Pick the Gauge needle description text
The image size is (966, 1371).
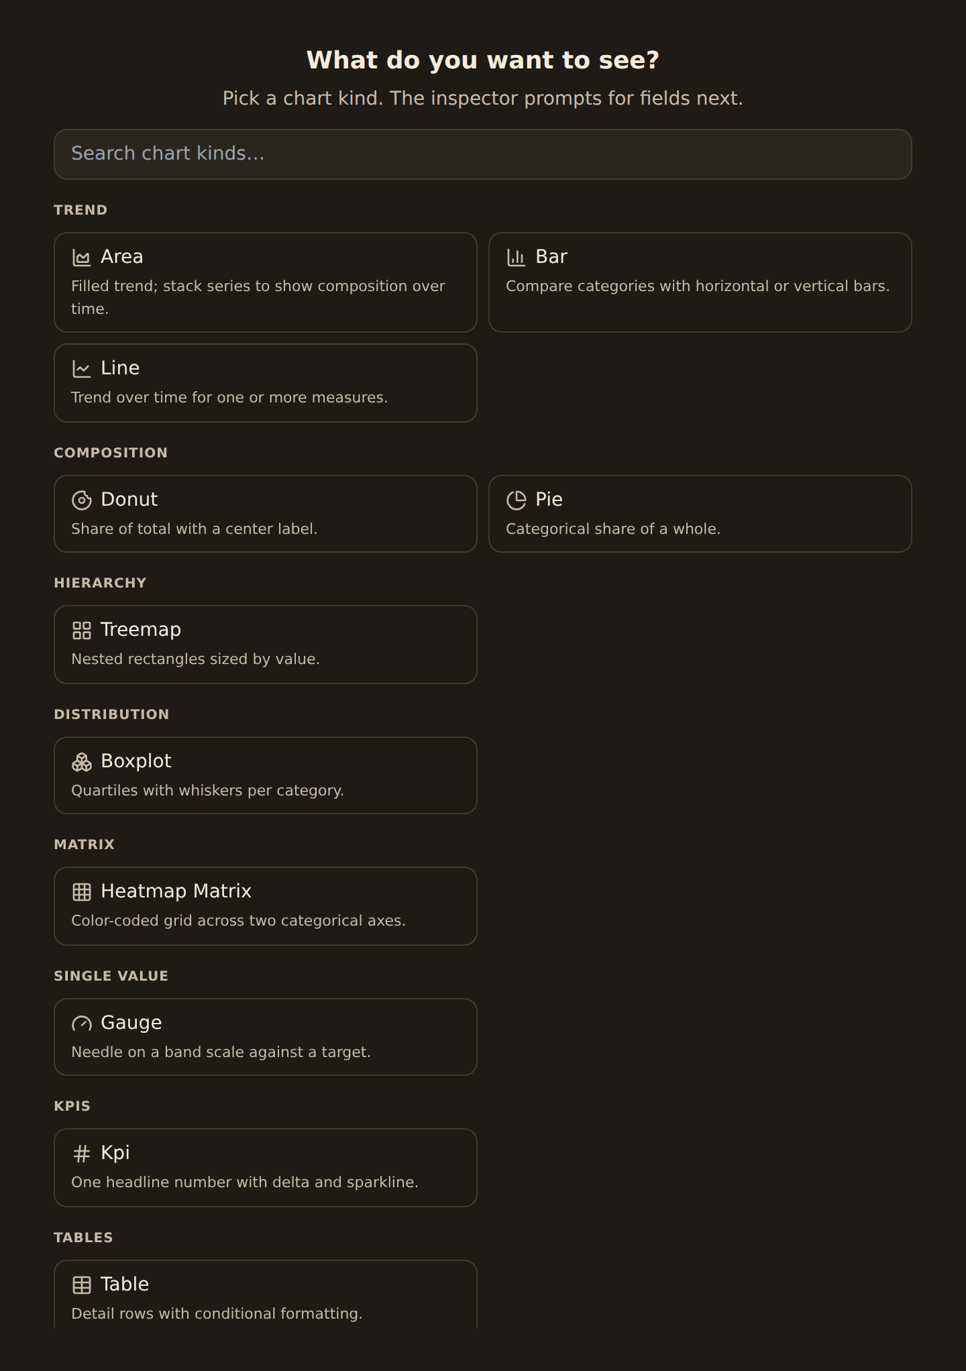pos(221,1052)
